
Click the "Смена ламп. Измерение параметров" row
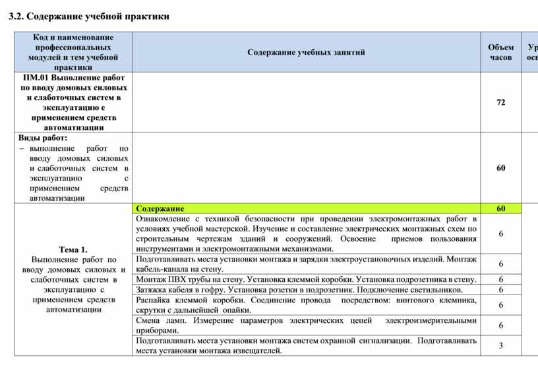[x=306, y=325]
